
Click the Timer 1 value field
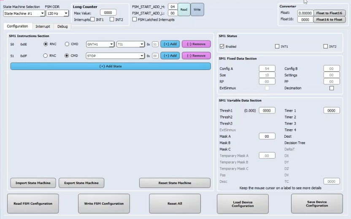[x=332, y=110]
